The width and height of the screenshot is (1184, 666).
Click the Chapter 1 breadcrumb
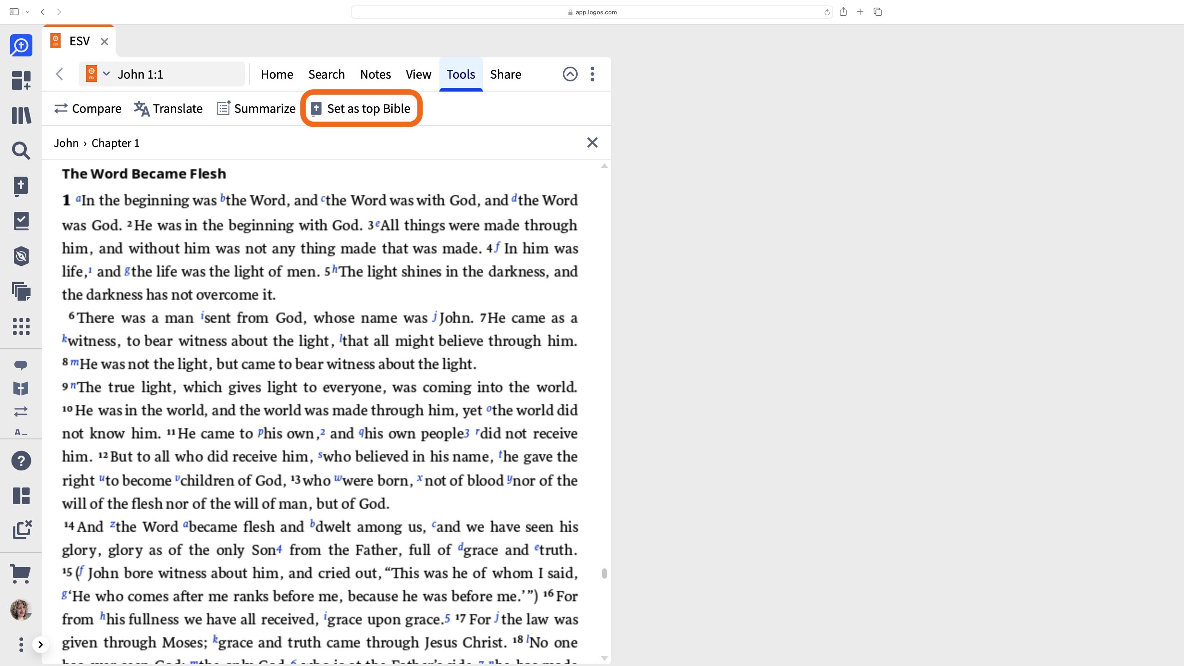(x=116, y=143)
